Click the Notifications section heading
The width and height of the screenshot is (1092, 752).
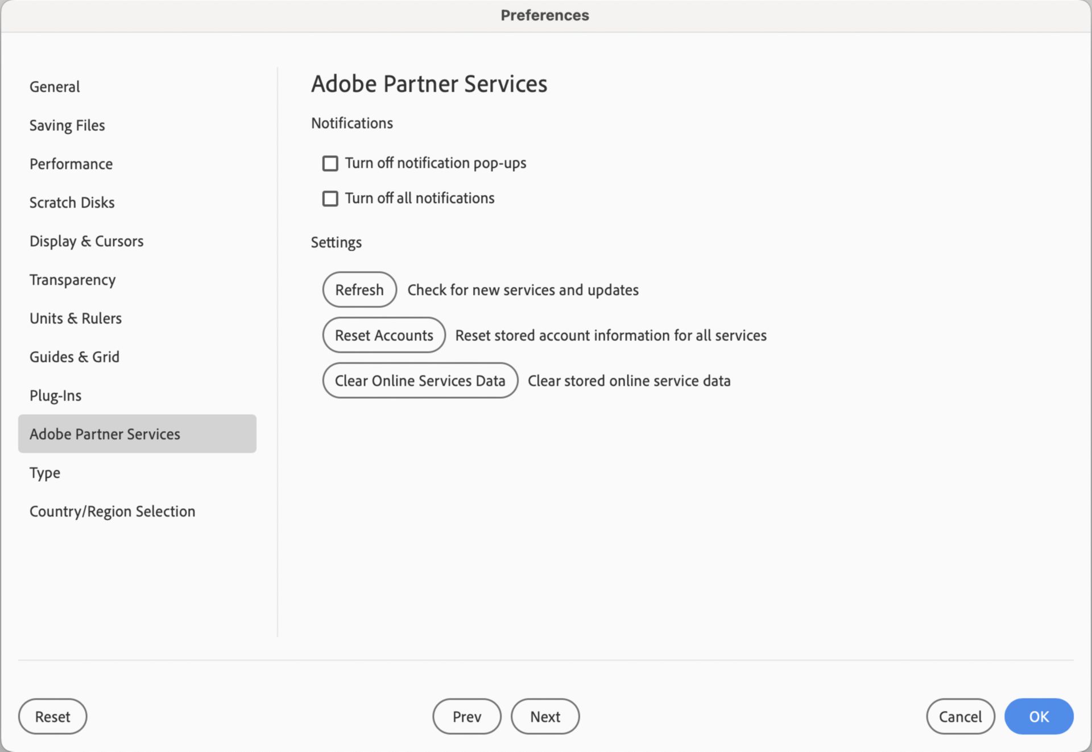click(352, 123)
